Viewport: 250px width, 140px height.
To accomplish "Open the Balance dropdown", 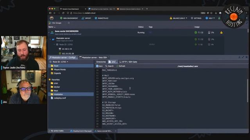I will [179, 18].
